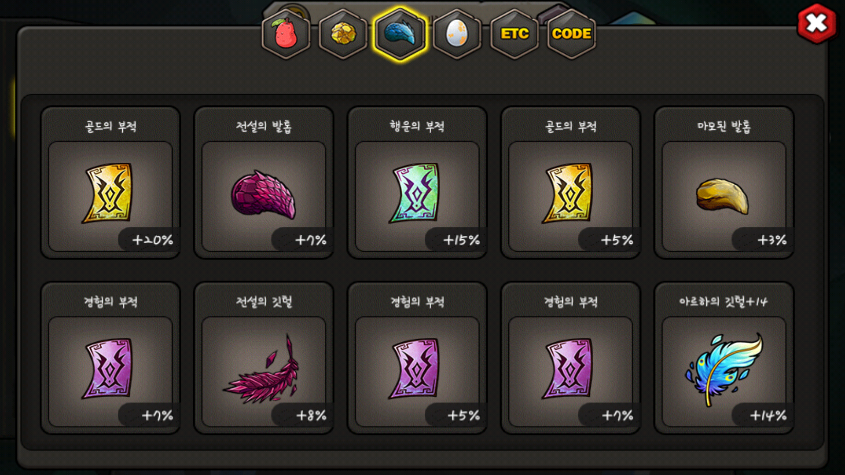Choose the gold talisman with +5%
Viewport: 845px width, 475px height.
(570, 183)
